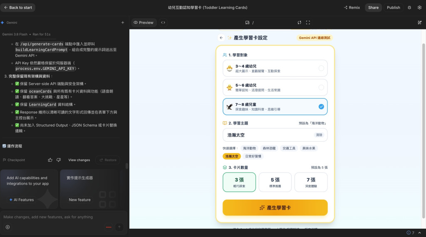Image resolution: width=426 pixels, height=237 pixels.
Task: Click the 1. 學習對象 people icon
Action: pos(225,55)
